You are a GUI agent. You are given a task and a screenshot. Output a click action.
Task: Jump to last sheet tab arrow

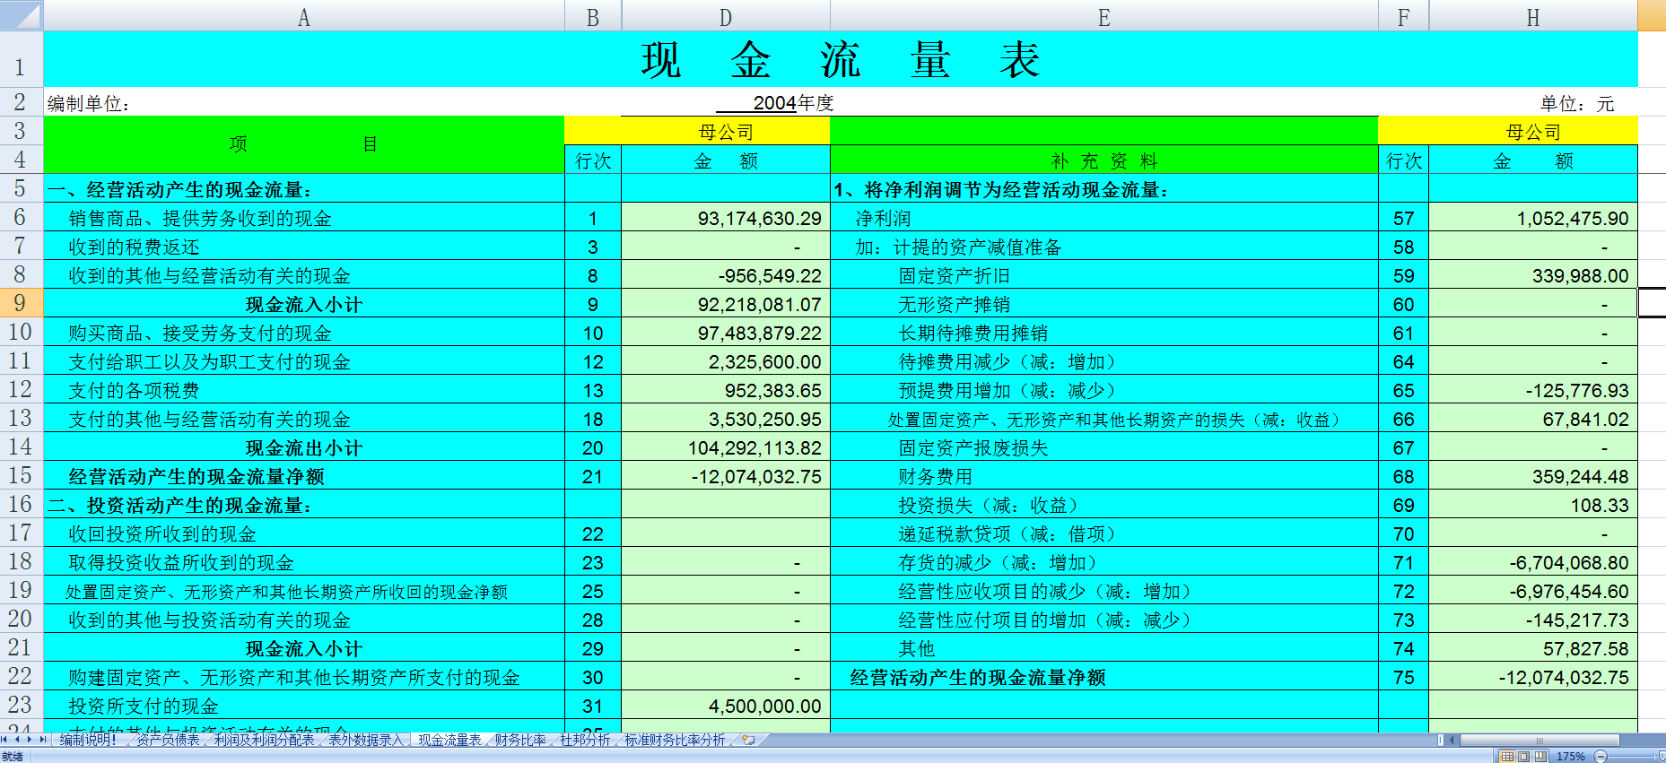pyautogui.click(x=42, y=740)
